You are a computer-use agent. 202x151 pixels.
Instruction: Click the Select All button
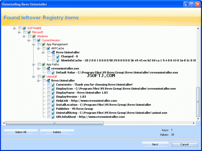coord(21,132)
